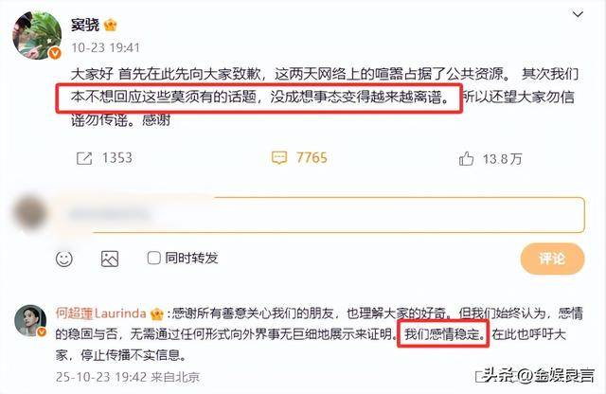Click the 13.8万 likes count
This screenshot has height=394, width=606.
click(502, 159)
